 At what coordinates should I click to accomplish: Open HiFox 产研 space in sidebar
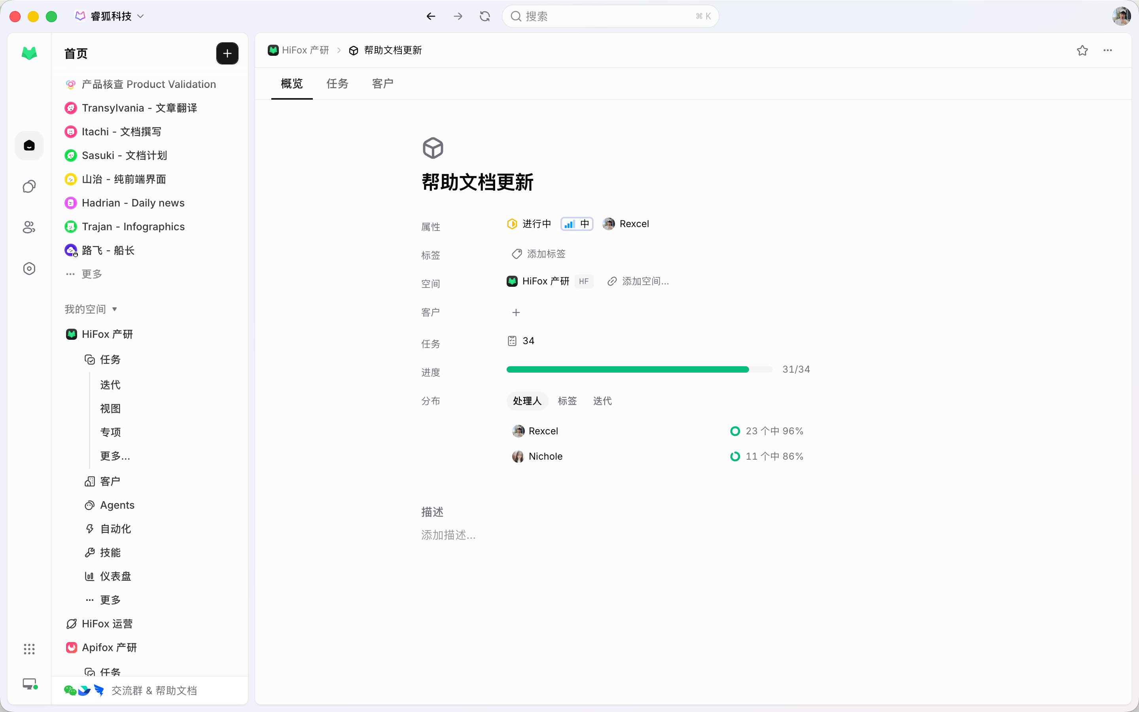pyautogui.click(x=99, y=334)
